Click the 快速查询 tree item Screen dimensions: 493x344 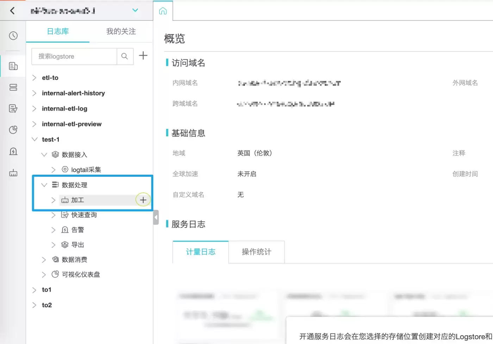click(84, 215)
